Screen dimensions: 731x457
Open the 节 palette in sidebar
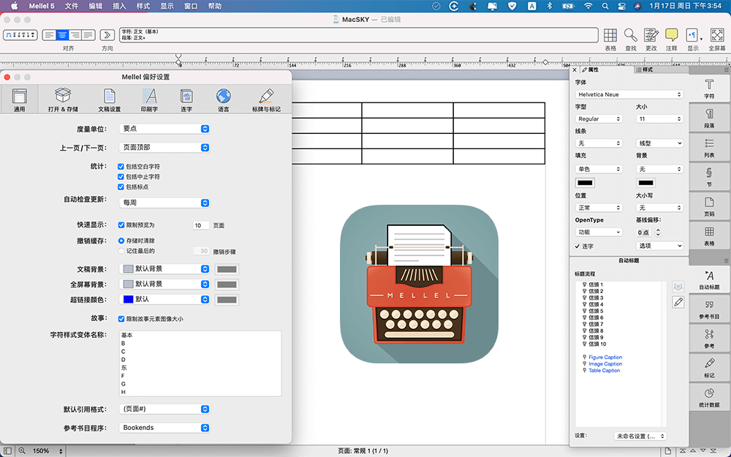tap(709, 177)
